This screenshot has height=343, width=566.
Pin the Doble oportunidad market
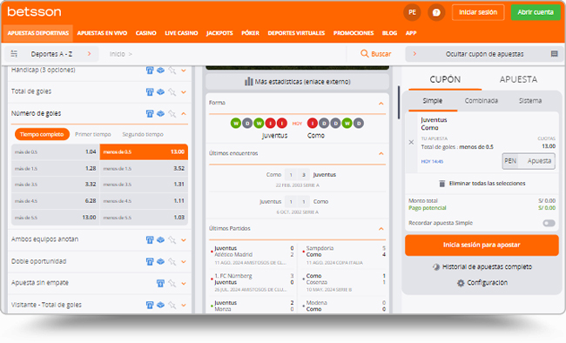tap(172, 261)
